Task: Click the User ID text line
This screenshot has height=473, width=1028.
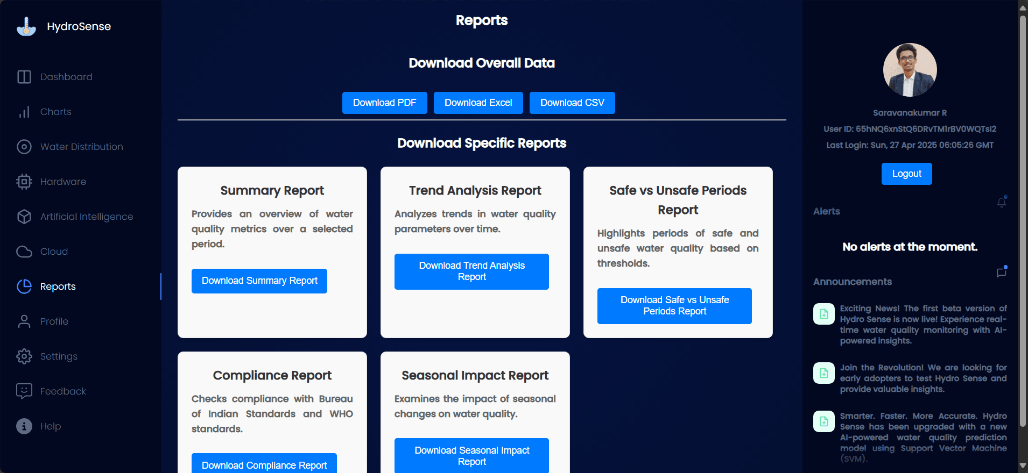Action: (x=910, y=129)
